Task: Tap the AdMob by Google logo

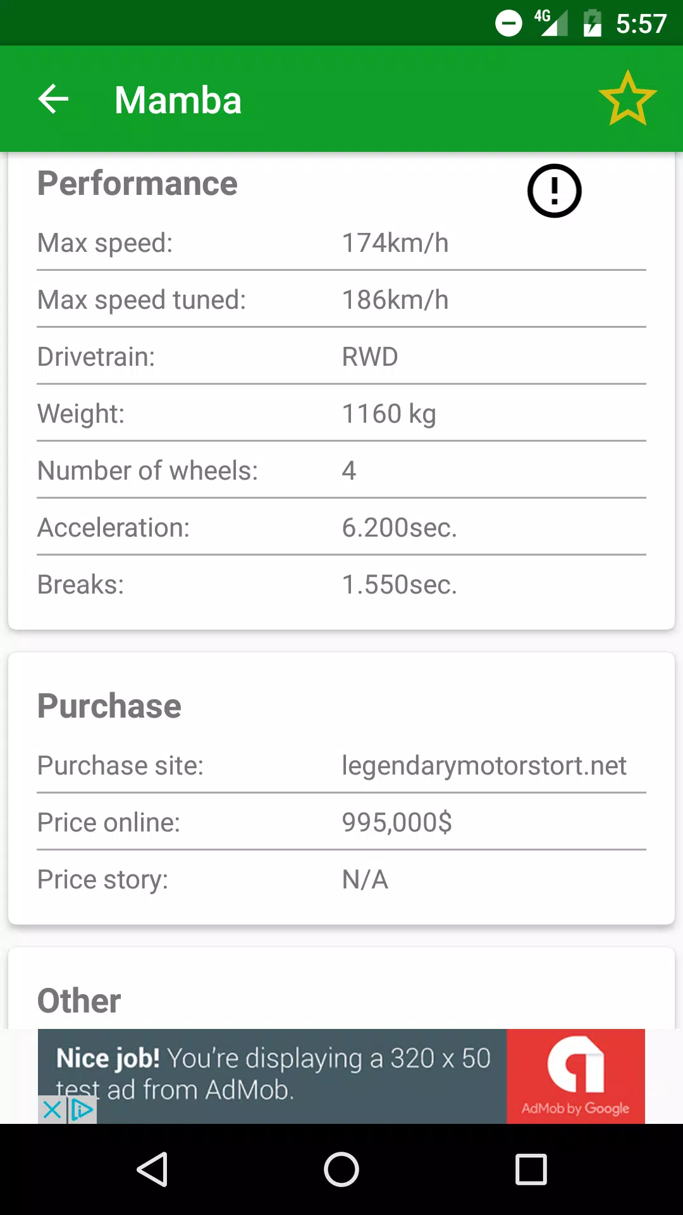Action: pyautogui.click(x=575, y=1076)
